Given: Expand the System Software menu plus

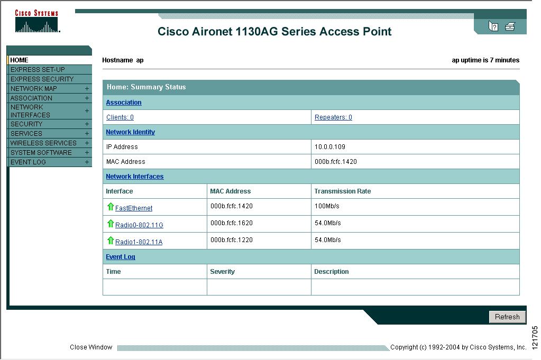Looking at the screenshot, I should tap(87, 153).
